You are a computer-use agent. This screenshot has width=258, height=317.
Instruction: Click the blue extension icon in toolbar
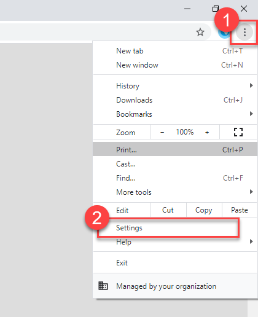pyautogui.click(x=224, y=34)
